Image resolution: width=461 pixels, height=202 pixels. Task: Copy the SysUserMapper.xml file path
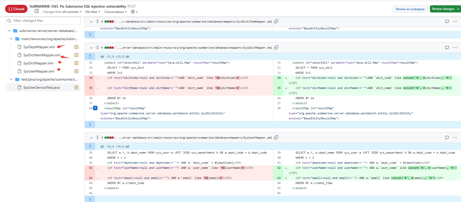click(276, 137)
